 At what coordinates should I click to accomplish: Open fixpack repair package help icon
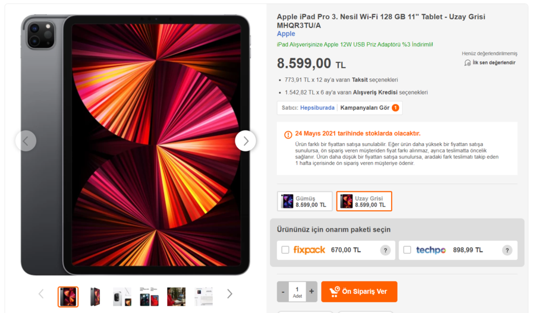tap(385, 251)
